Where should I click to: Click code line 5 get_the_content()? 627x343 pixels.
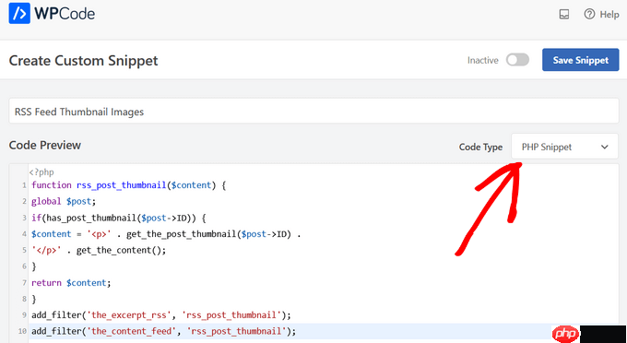[x=99, y=250]
